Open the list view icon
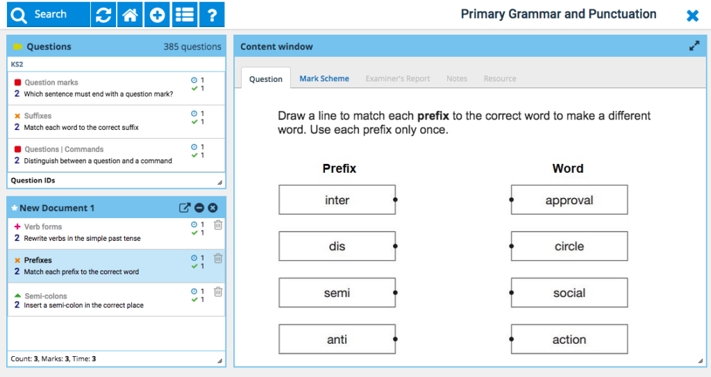Screen dimensions: 711x377 click(x=185, y=15)
